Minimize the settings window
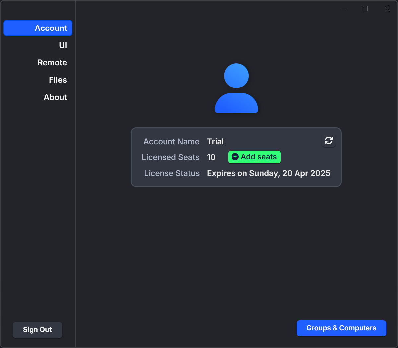 tap(343, 9)
